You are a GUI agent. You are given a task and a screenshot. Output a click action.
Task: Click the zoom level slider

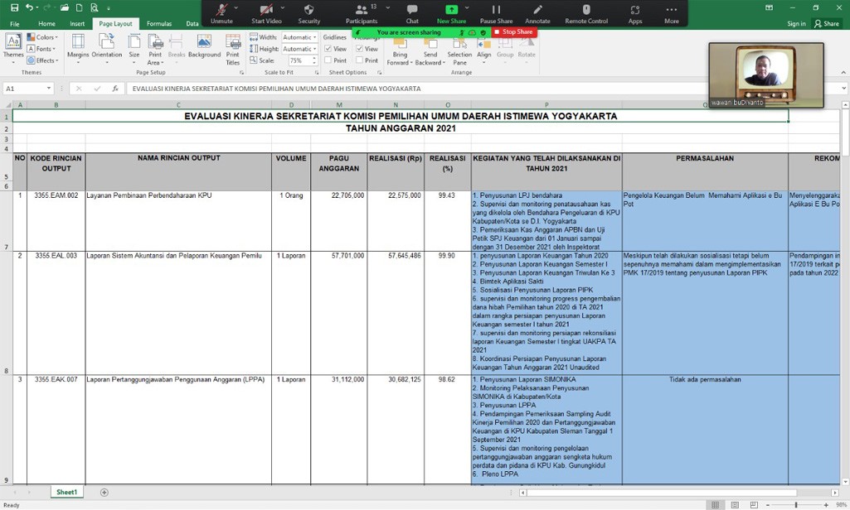[795, 504]
